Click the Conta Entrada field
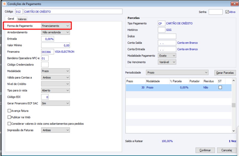 click(x=167, y=49)
